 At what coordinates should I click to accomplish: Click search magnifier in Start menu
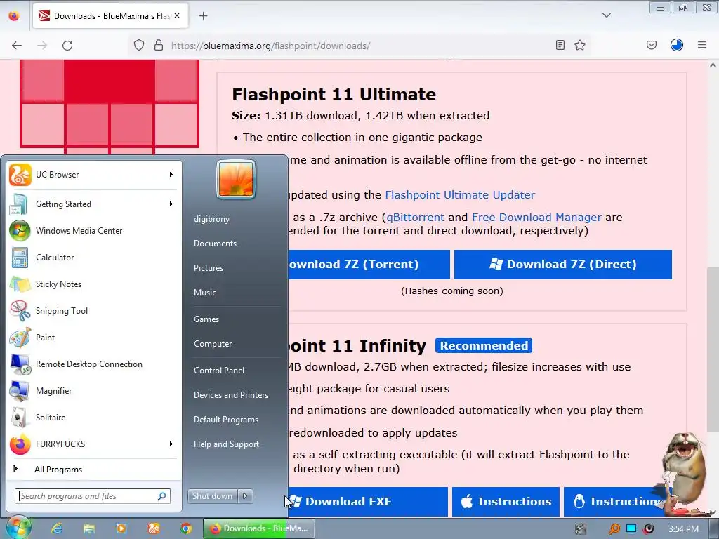click(162, 496)
